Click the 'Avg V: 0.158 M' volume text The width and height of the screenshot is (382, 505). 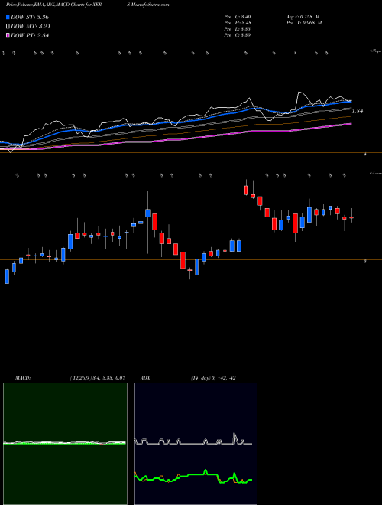tap(303, 17)
